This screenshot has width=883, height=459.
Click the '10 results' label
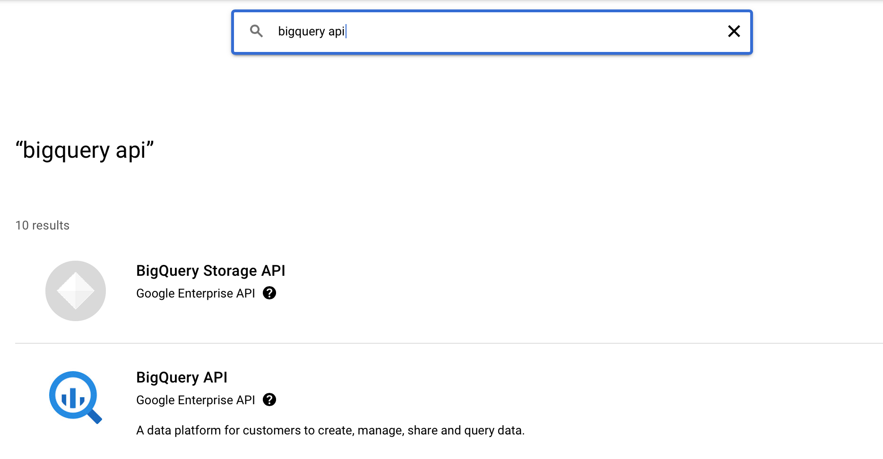(42, 225)
